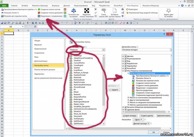Screen dimensions: 194x137
Task: Click the binoculars Find icon in toolbar
Action: (x=106, y=23)
